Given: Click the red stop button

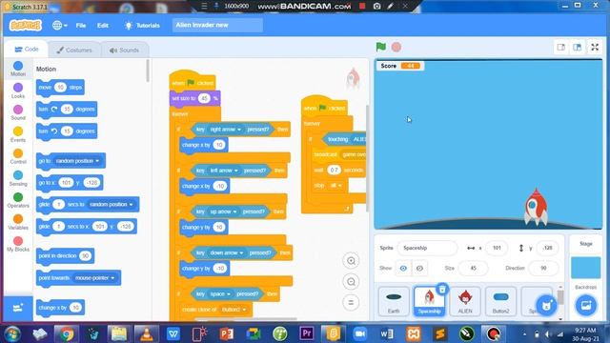Looking at the screenshot, I should 396,47.
